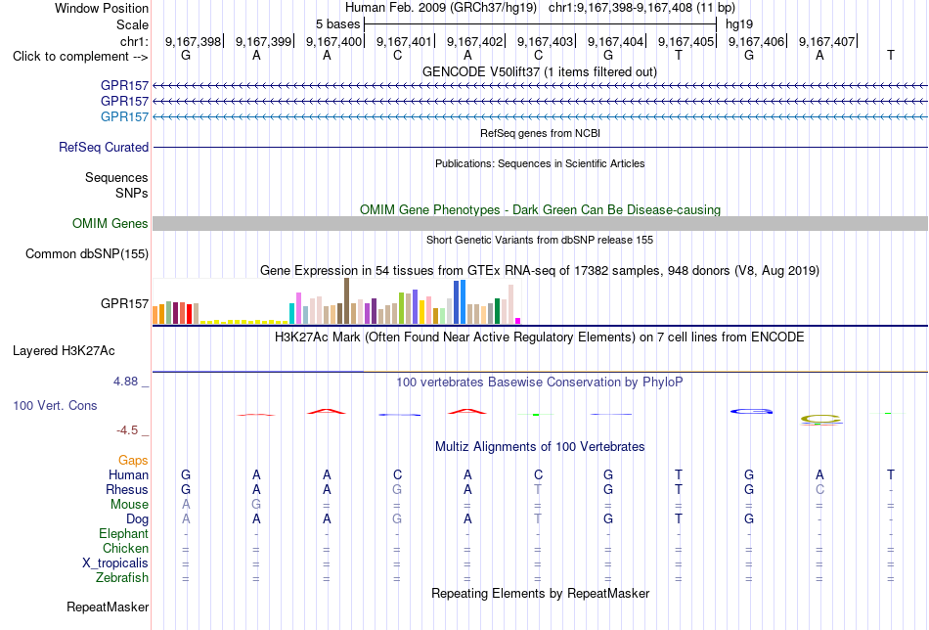Viewport: 929px width, 630px height.
Task: Click the GPR157 label of the GTEx expression chart
Action: point(124,303)
